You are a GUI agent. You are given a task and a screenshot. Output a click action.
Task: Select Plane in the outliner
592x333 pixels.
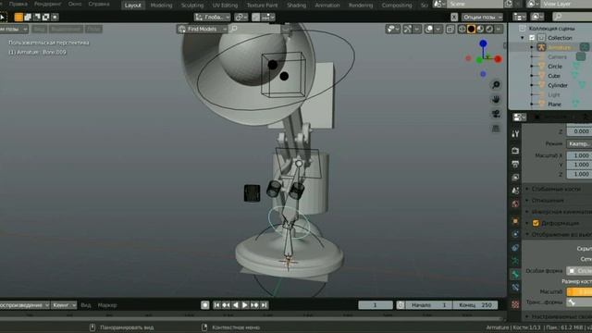click(x=554, y=105)
